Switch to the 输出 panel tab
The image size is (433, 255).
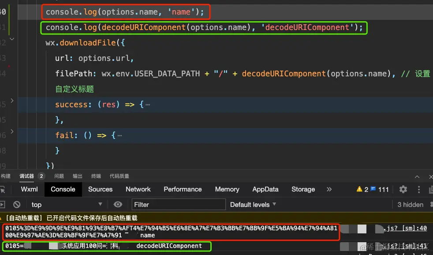pyautogui.click(x=78, y=176)
